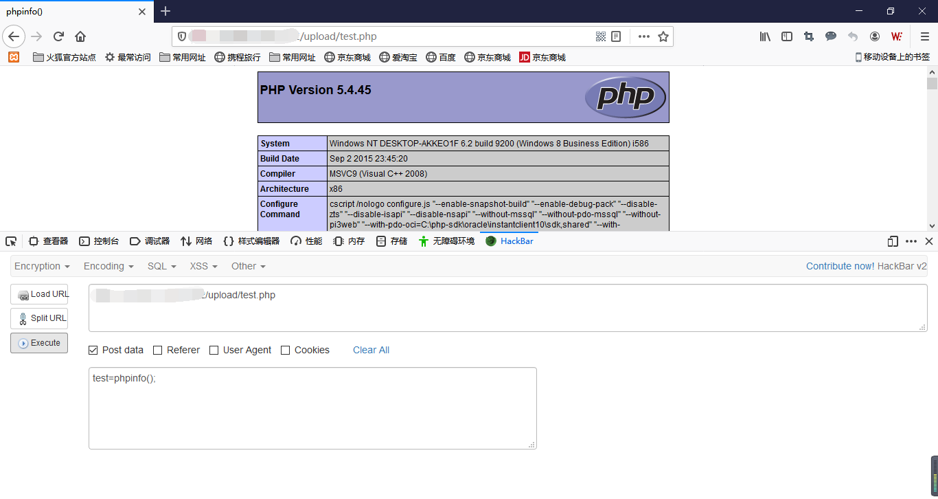Switch to the 控制台 devtools tab
The width and height of the screenshot is (938, 499).
tap(99, 241)
